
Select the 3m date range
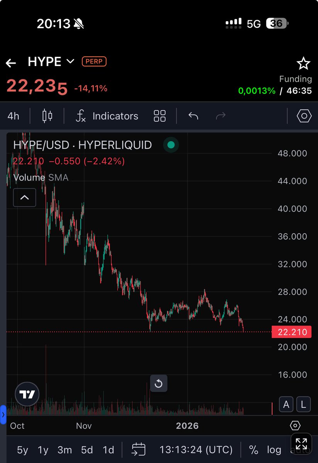click(64, 449)
